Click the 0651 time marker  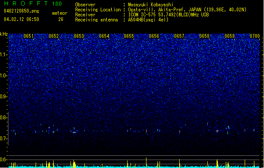[x=29, y=36]
